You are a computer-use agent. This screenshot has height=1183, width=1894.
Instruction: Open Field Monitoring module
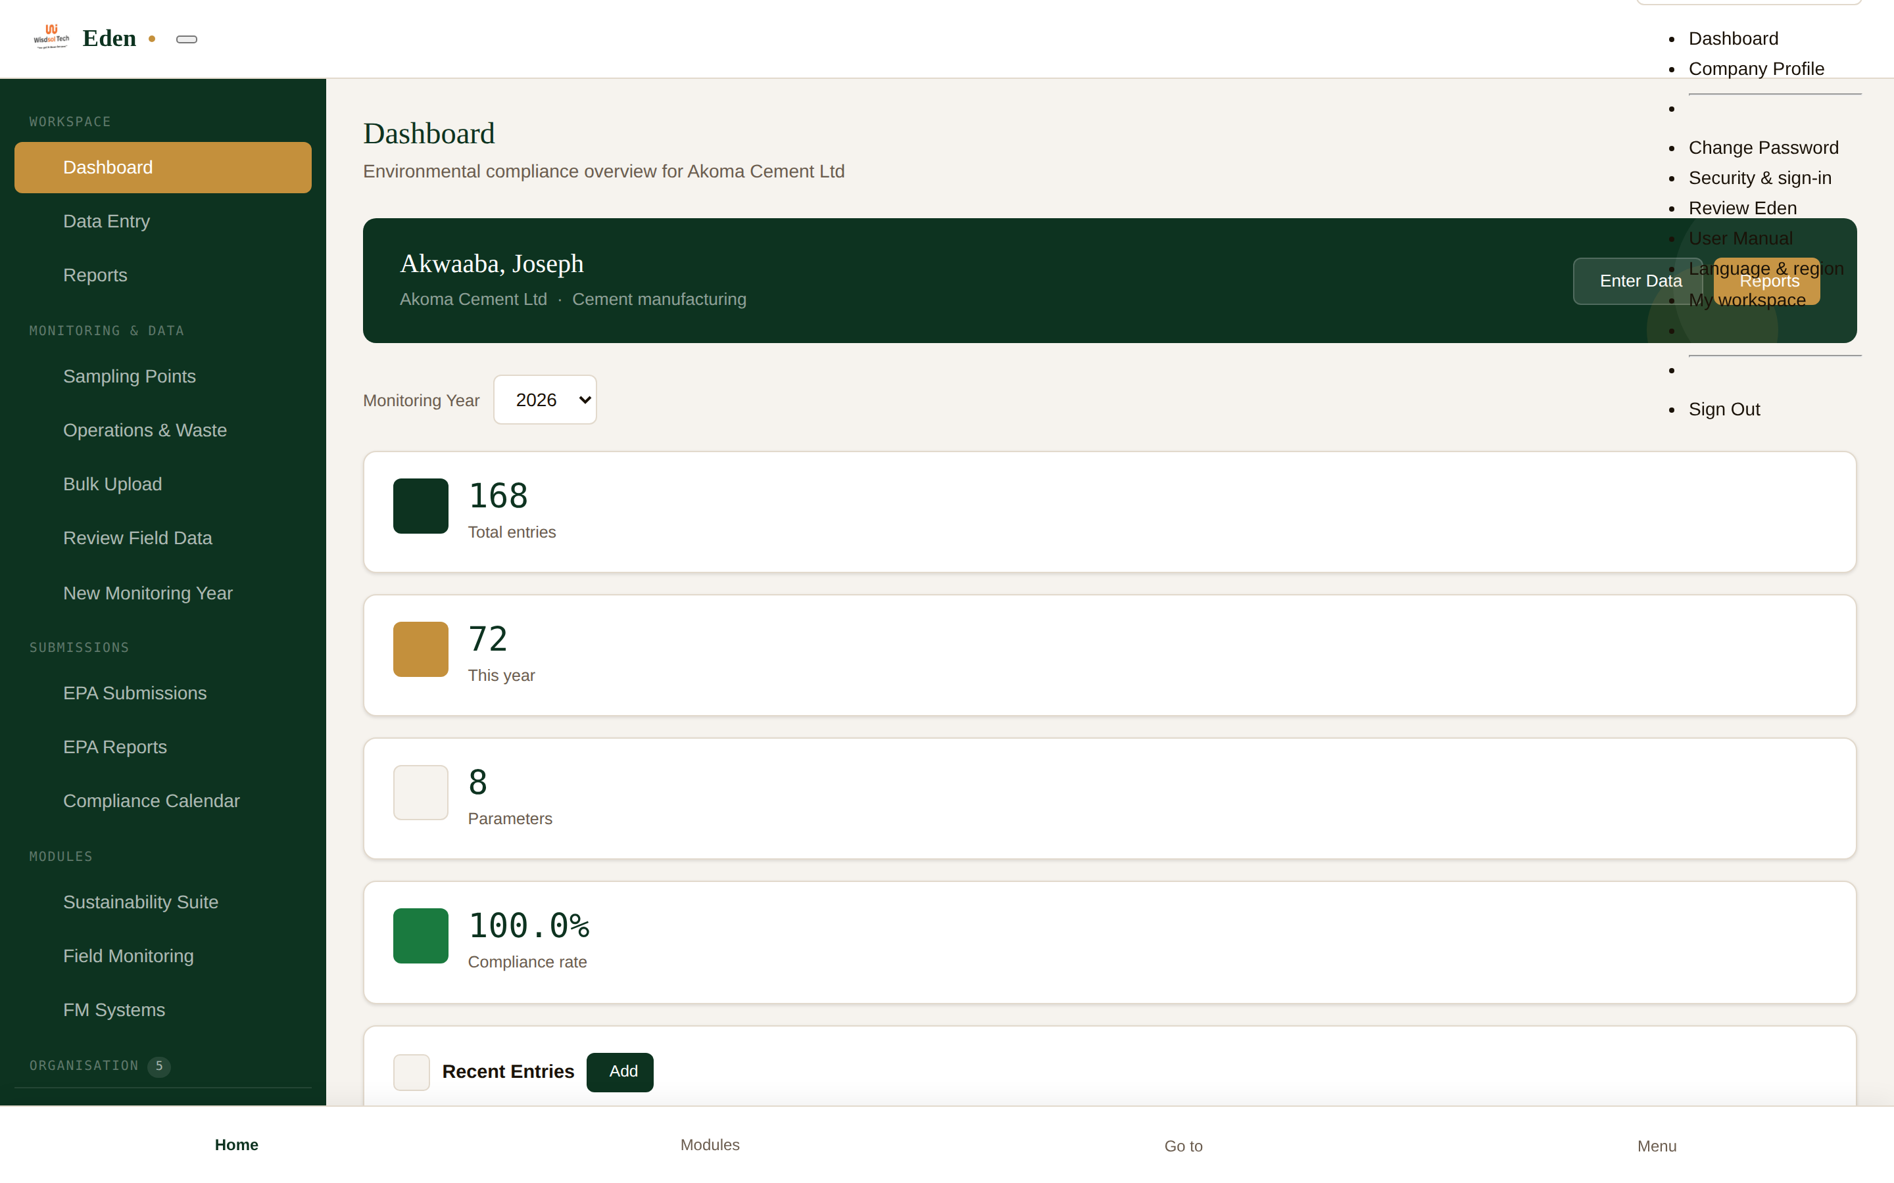point(163,956)
